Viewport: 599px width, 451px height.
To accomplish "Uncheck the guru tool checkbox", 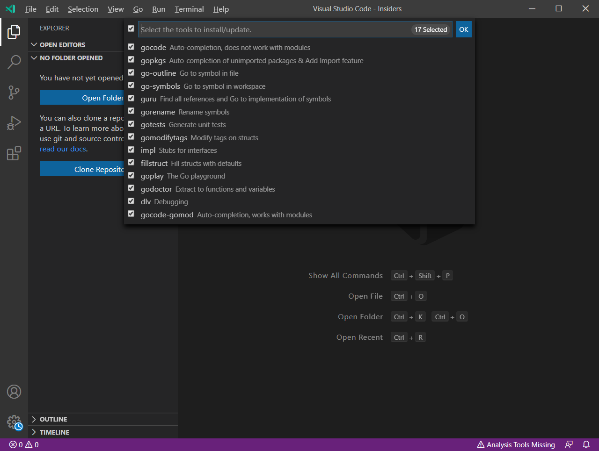I will [131, 99].
